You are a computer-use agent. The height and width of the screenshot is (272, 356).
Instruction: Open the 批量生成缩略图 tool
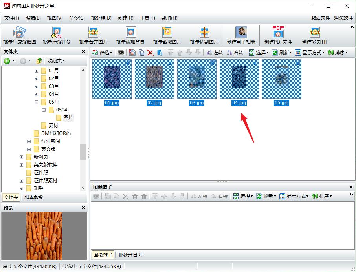pyautogui.click(x=20, y=35)
